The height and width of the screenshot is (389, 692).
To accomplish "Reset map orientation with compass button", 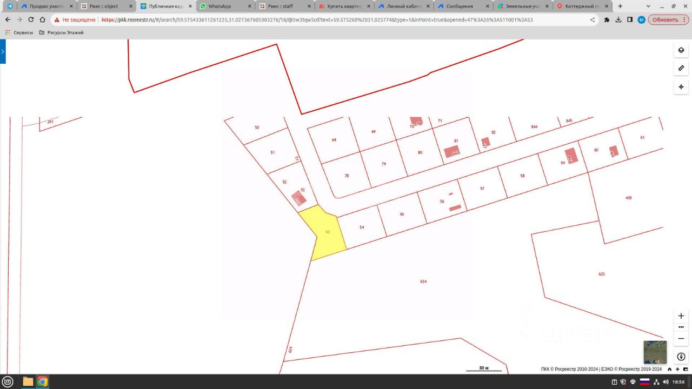I will [x=681, y=357].
